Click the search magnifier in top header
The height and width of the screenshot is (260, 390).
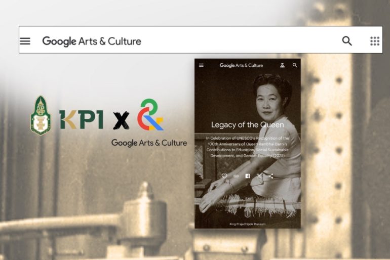pos(347,41)
